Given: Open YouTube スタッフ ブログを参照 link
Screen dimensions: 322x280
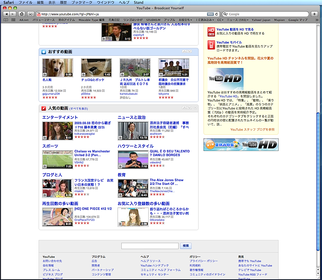Looking at the screenshot, I should [x=252, y=129].
